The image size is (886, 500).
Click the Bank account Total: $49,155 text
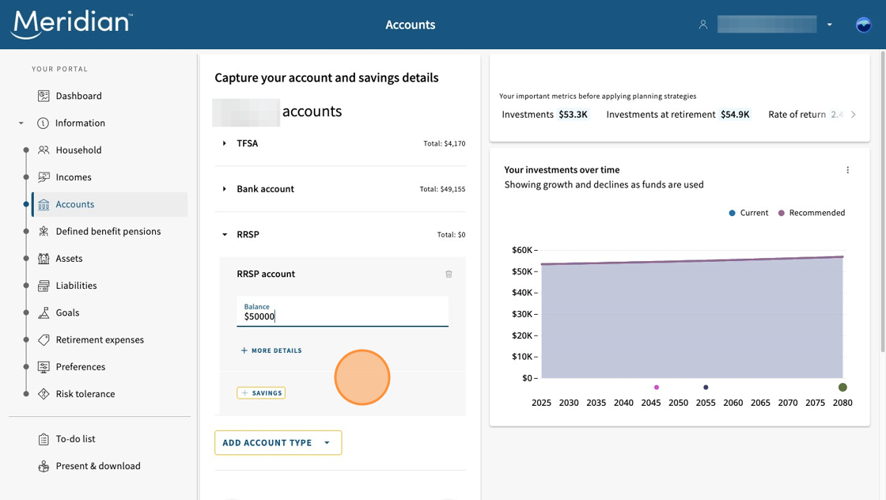pyautogui.click(x=442, y=189)
